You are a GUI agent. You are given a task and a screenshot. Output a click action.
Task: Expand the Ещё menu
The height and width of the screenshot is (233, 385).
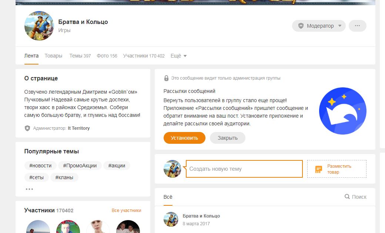(x=178, y=56)
